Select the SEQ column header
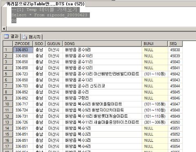196x152 pixels. coord(175,44)
